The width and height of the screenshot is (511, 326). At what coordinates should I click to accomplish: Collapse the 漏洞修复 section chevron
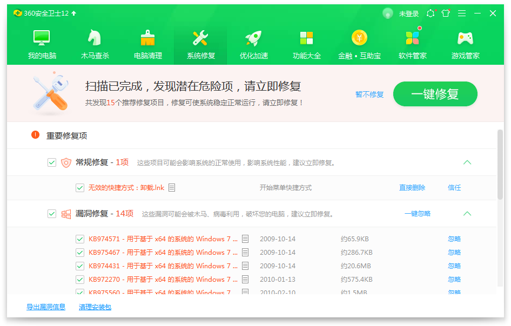pos(467,214)
